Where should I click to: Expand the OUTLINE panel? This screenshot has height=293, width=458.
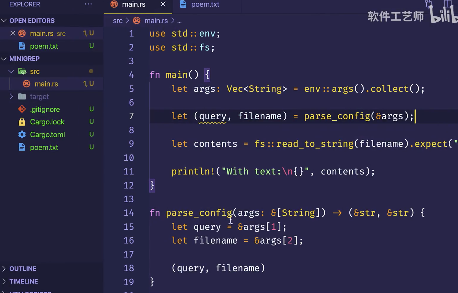(x=23, y=269)
